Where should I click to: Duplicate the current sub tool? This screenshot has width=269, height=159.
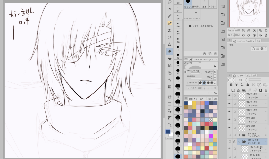click(210, 53)
